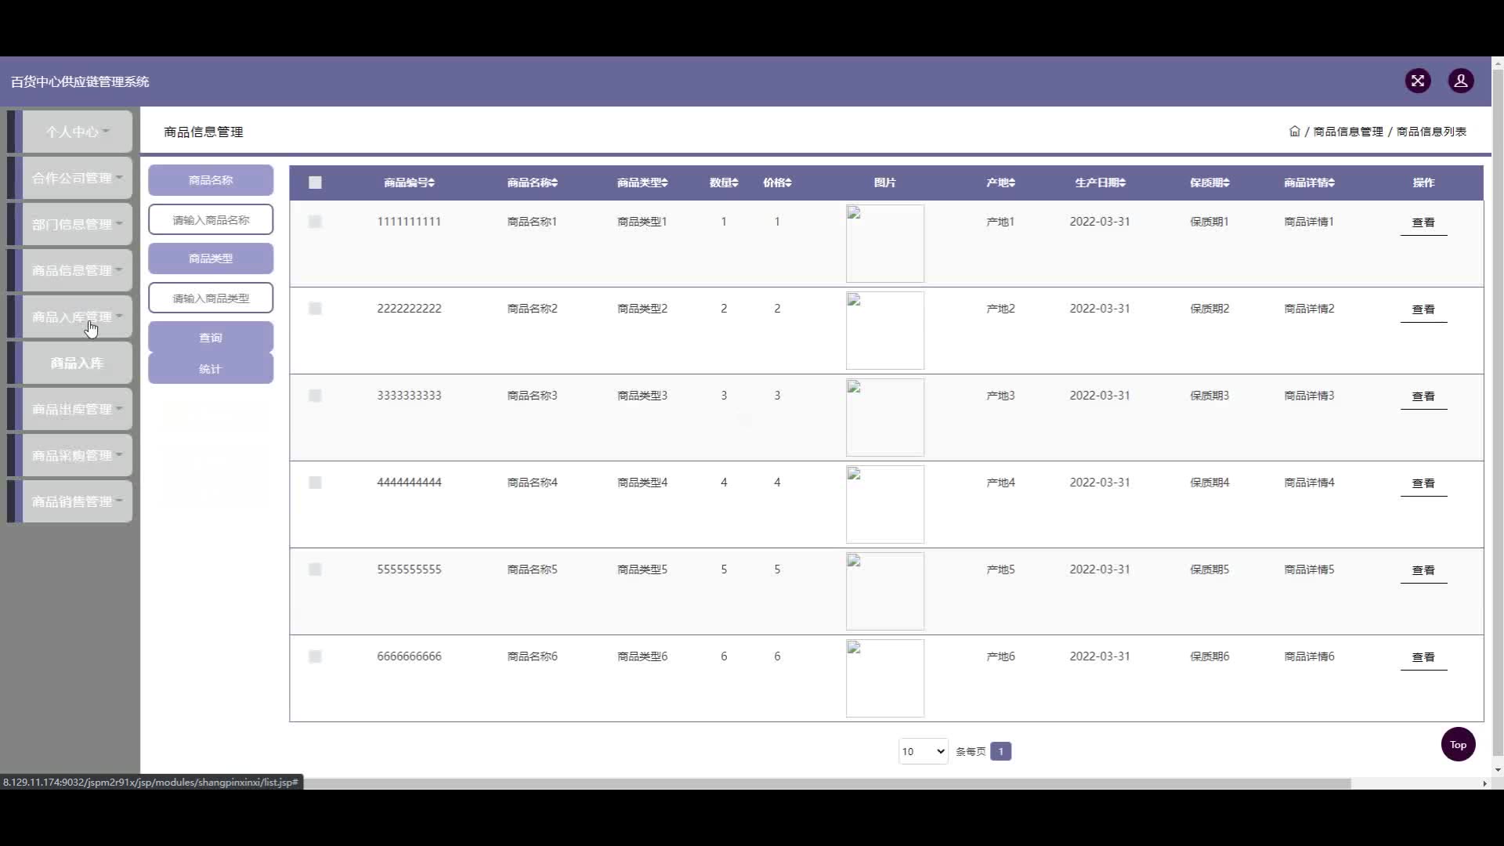
Task: Check the row checkbox for 6666666666
Action: click(315, 656)
